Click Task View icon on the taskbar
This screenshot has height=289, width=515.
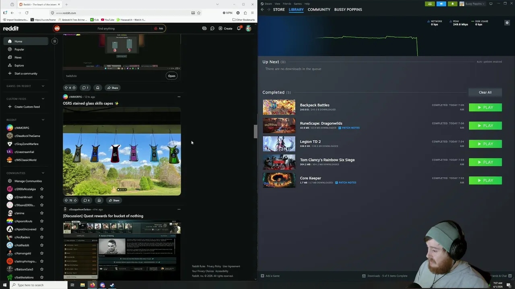tap(72, 285)
